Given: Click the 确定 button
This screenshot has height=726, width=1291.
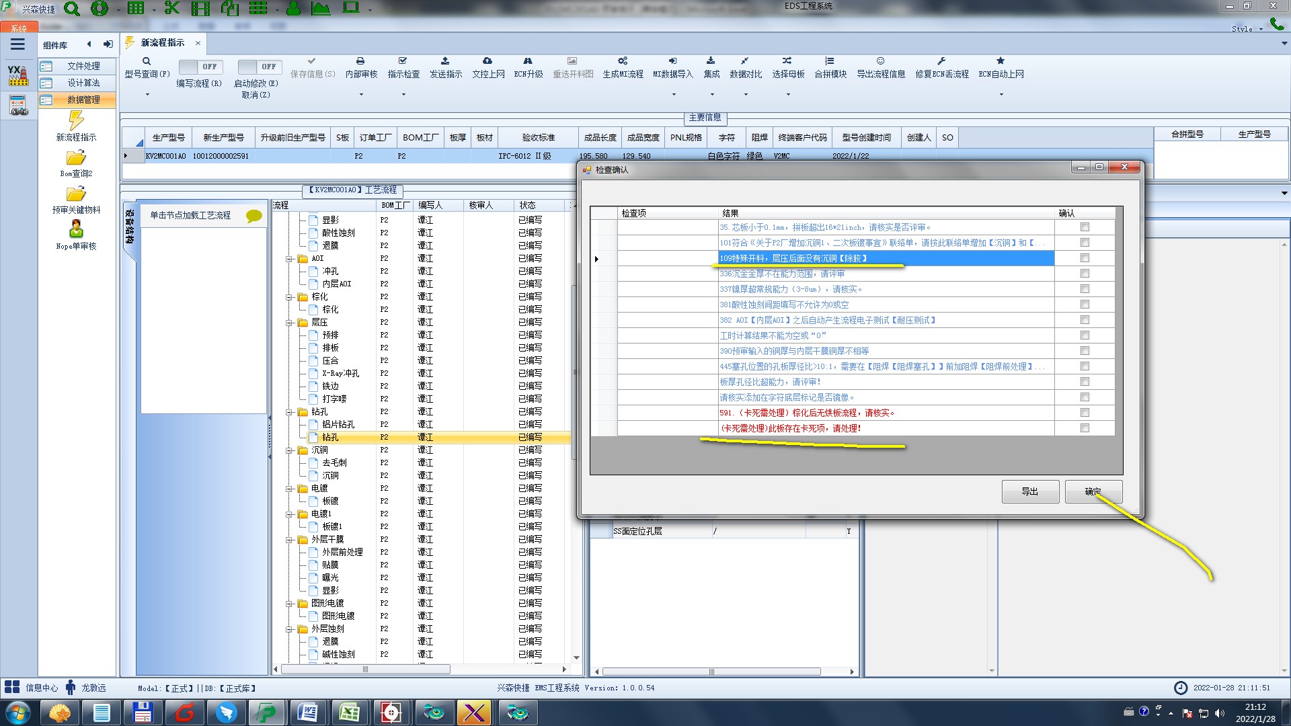Looking at the screenshot, I should point(1093,492).
